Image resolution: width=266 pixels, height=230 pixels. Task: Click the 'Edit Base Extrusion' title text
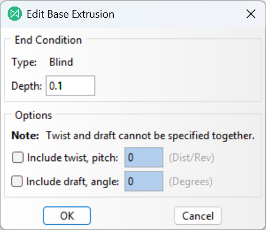[71, 14]
